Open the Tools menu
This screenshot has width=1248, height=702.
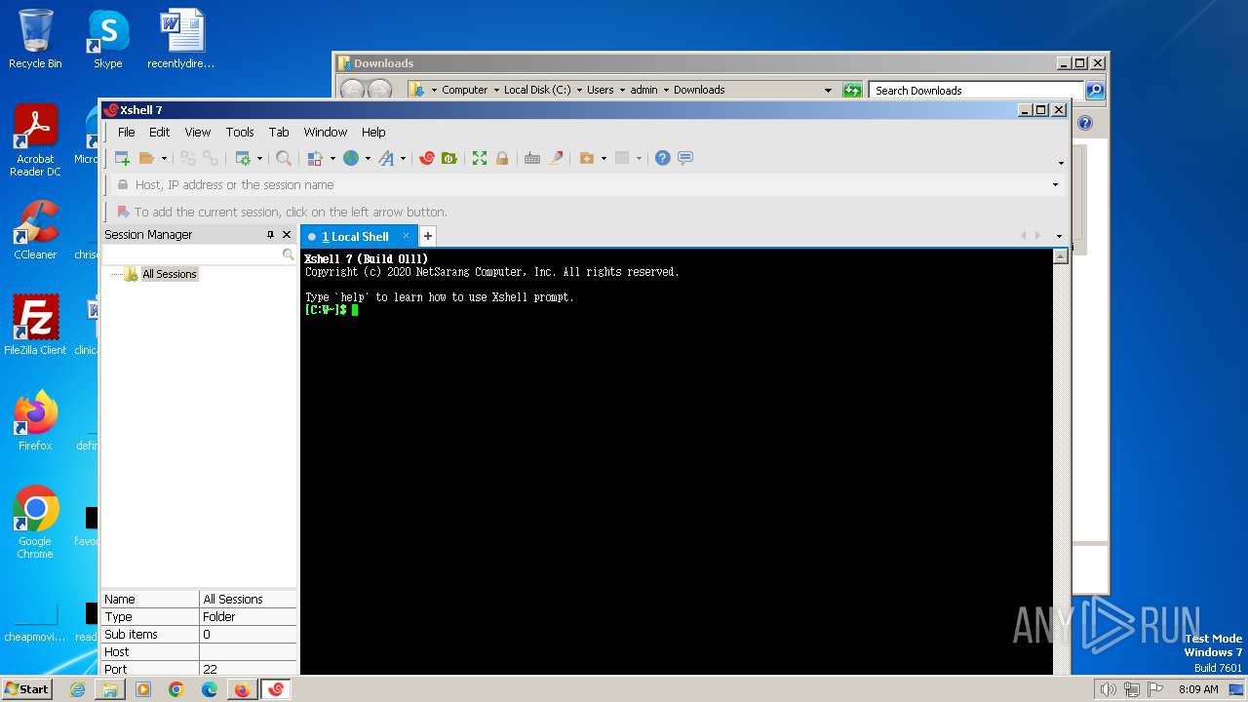(240, 132)
